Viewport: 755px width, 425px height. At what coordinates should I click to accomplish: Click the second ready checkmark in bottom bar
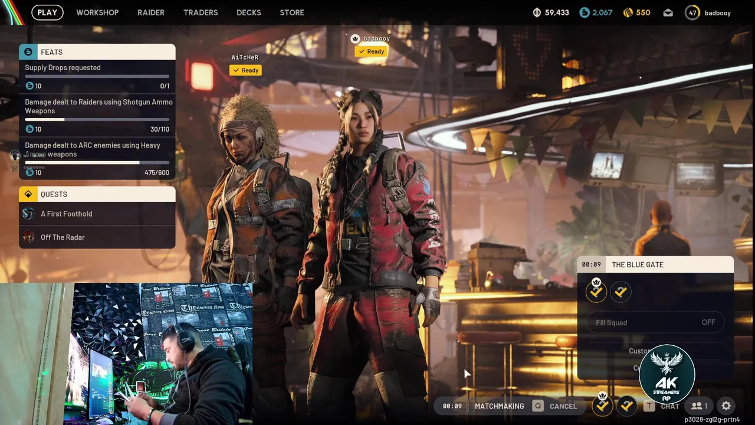coord(627,406)
